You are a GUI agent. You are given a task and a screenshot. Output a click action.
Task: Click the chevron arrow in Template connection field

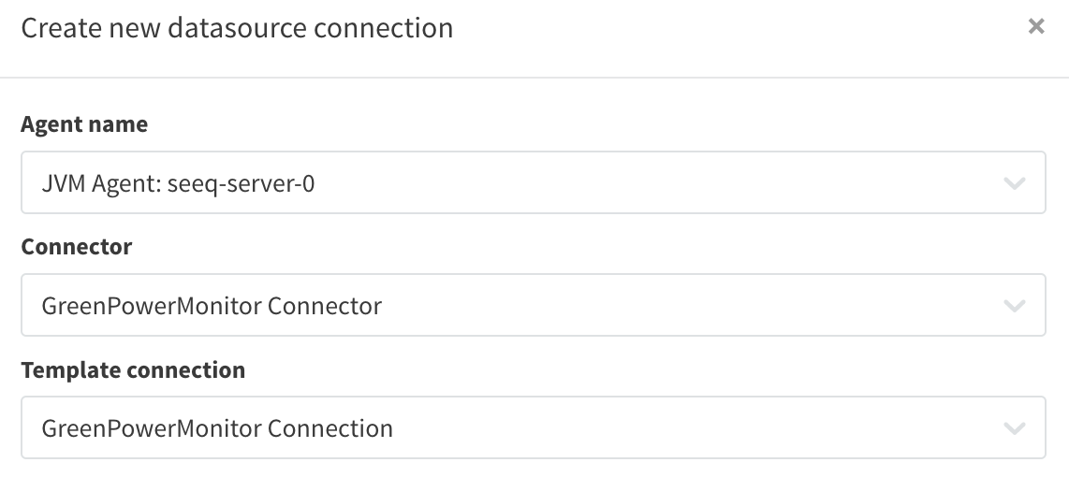pyautogui.click(x=1015, y=428)
